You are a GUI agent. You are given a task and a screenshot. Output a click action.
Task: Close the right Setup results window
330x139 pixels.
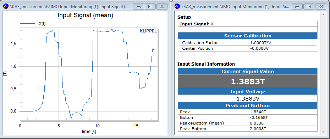point(320,7)
